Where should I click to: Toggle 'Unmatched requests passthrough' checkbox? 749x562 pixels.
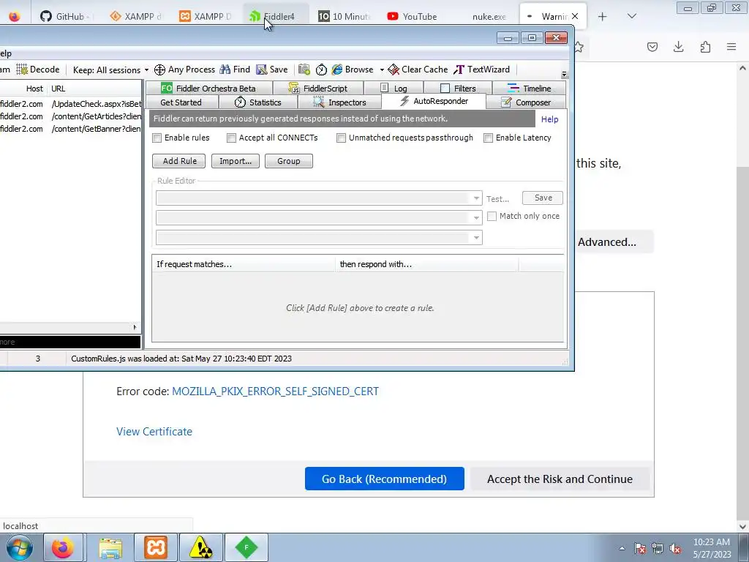click(x=341, y=138)
